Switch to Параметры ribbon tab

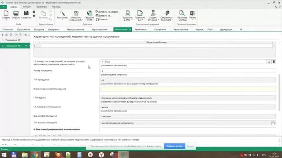41,7
